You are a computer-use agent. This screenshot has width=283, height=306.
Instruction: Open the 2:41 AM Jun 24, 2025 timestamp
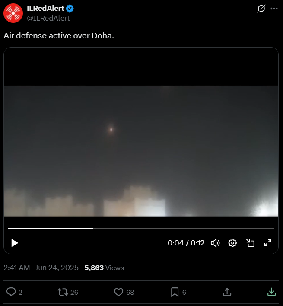(41, 268)
